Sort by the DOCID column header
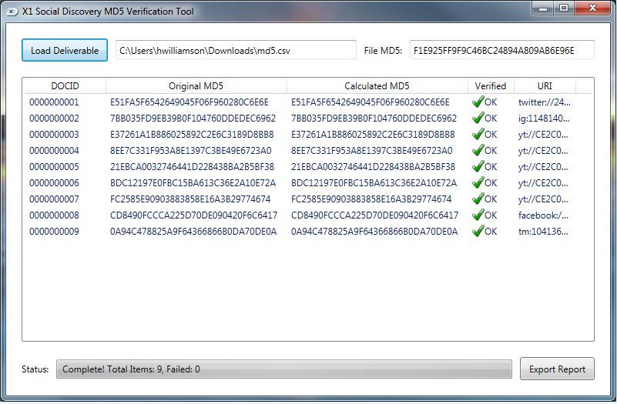This screenshot has height=404, width=617. (65, 86)
